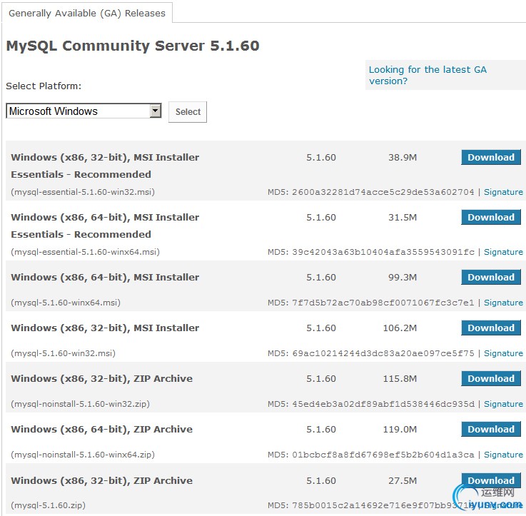Click version 5.1.60 in the 119.0M row
Viewport: 526px width, 516px height.
(x=321, y=430)
